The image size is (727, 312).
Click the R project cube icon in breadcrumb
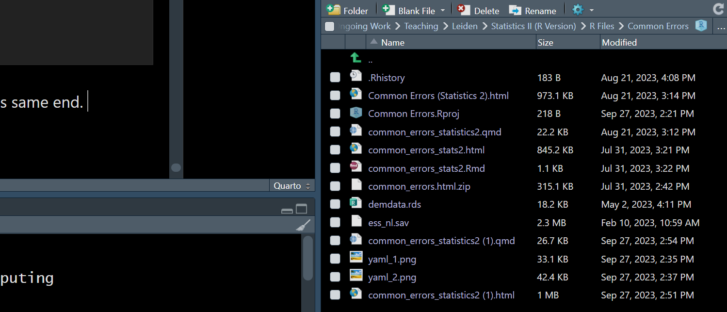(701, 26)
